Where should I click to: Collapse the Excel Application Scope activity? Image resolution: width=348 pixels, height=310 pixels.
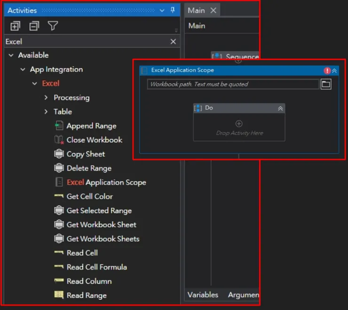tap(334, 71)
